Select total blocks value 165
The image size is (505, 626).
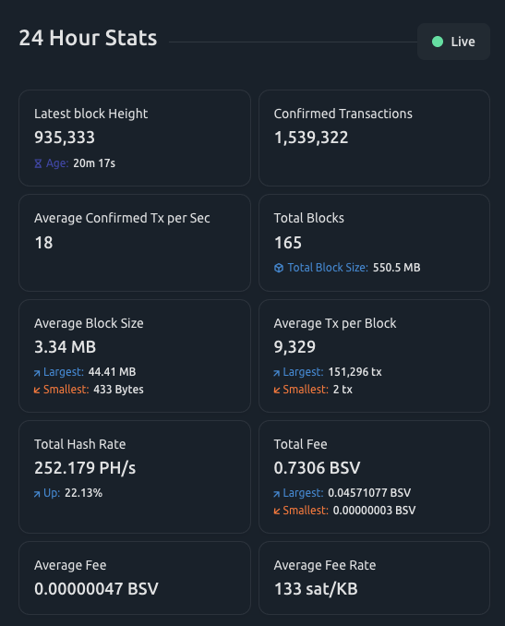coord(288,243)
